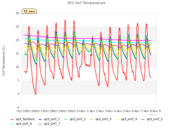Viewport: 173px width, 129px height.
Task: Click the 10 y-axis tick label
Action: tap(17, 67)
